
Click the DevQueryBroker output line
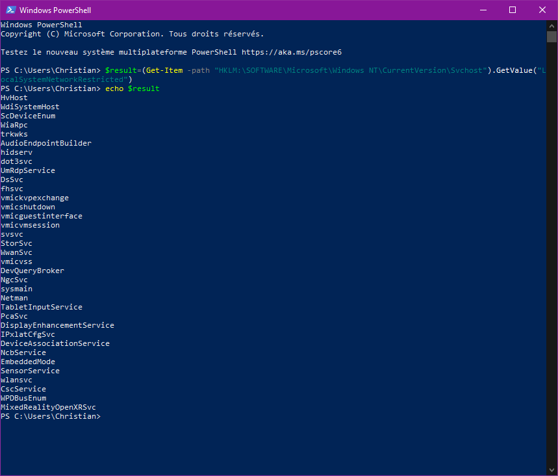point(32,271)
